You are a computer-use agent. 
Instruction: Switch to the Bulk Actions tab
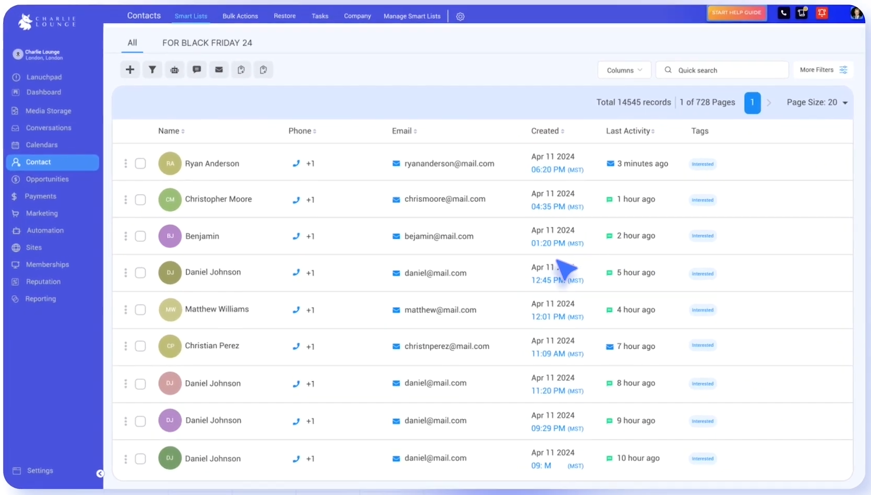(240, 16)
